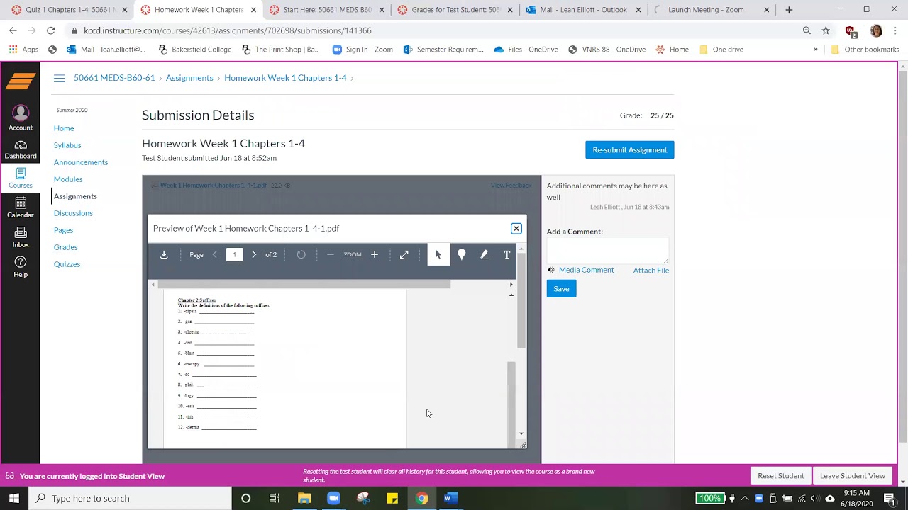Open Account in Canvas global nav
908x510 pixels.
coord(21,118)
